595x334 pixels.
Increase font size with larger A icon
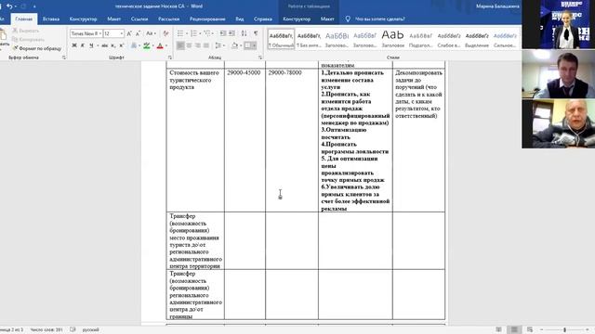[x=129, y=33]
